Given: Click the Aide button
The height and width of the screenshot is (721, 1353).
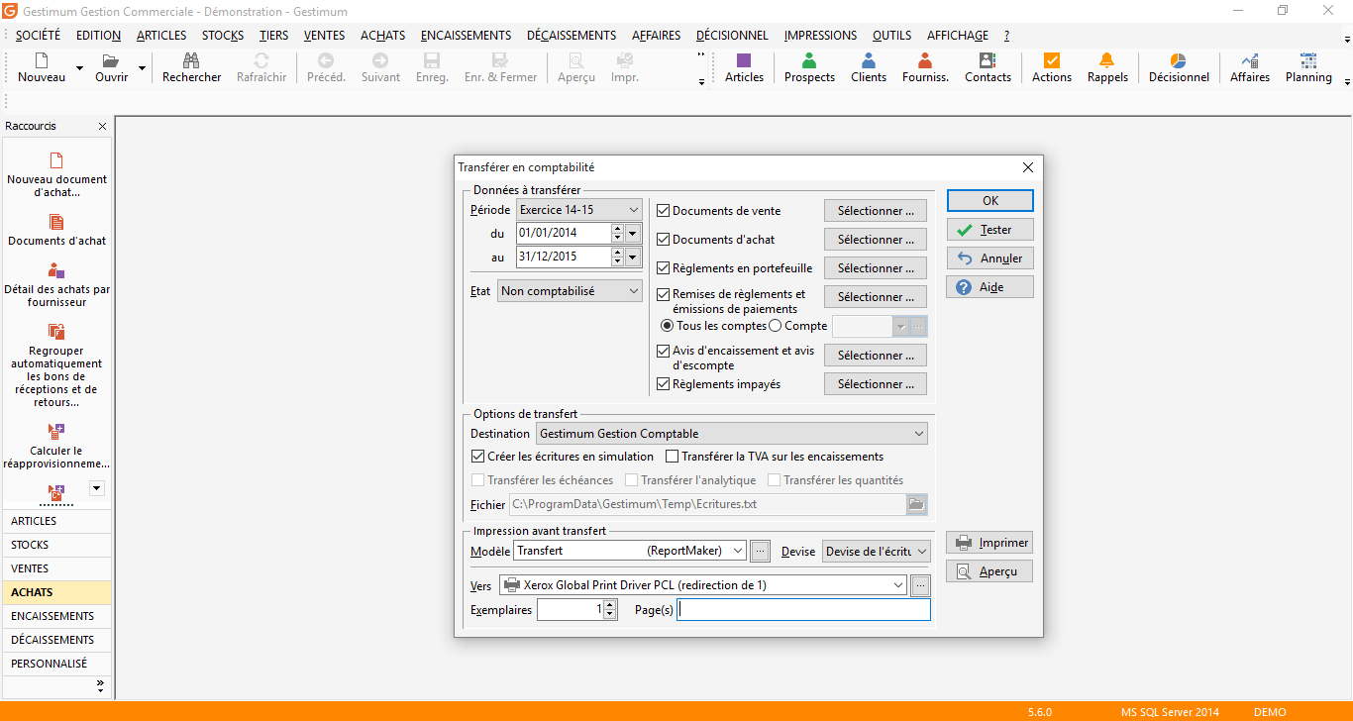Looking at the screenshot, I should [x=990, y=287].
